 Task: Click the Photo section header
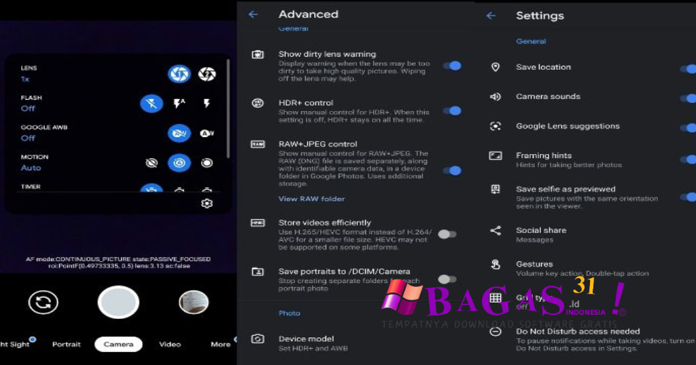290,313
